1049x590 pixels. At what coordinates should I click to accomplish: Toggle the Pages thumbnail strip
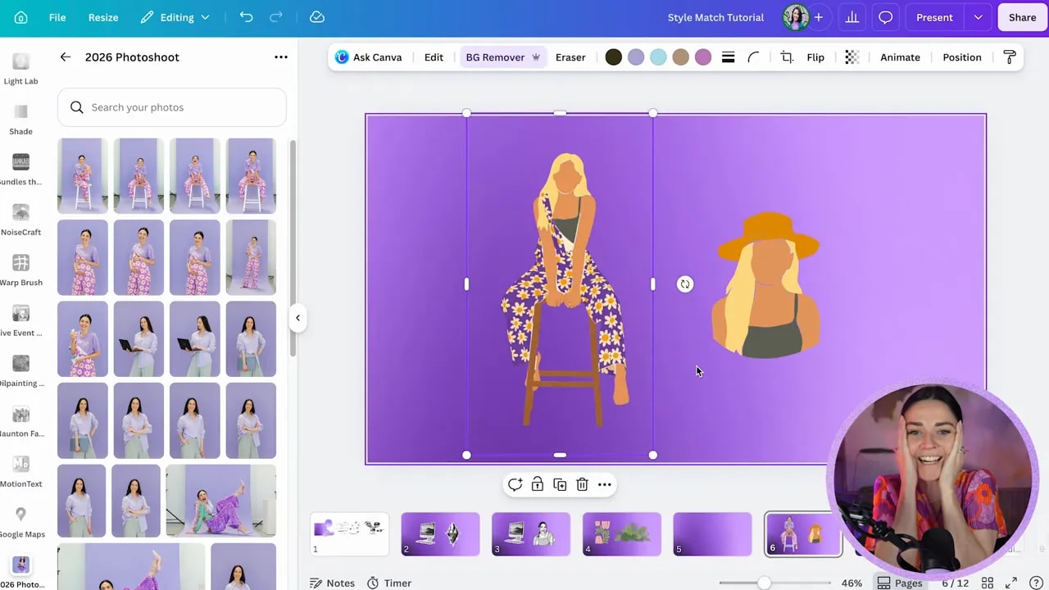point(900,583)
